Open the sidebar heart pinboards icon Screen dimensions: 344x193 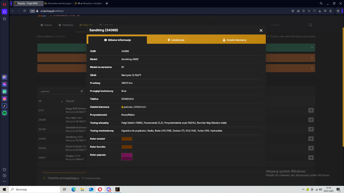[x=4, y=170]
